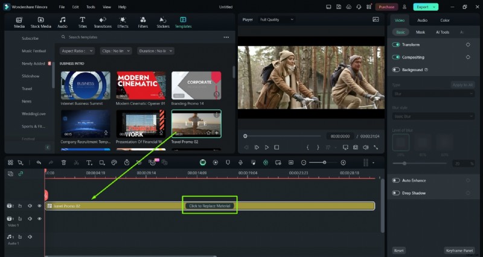483x257 pixels.
Task: Click the zoom in plus icon on timeline
Action: pos(343,162)
